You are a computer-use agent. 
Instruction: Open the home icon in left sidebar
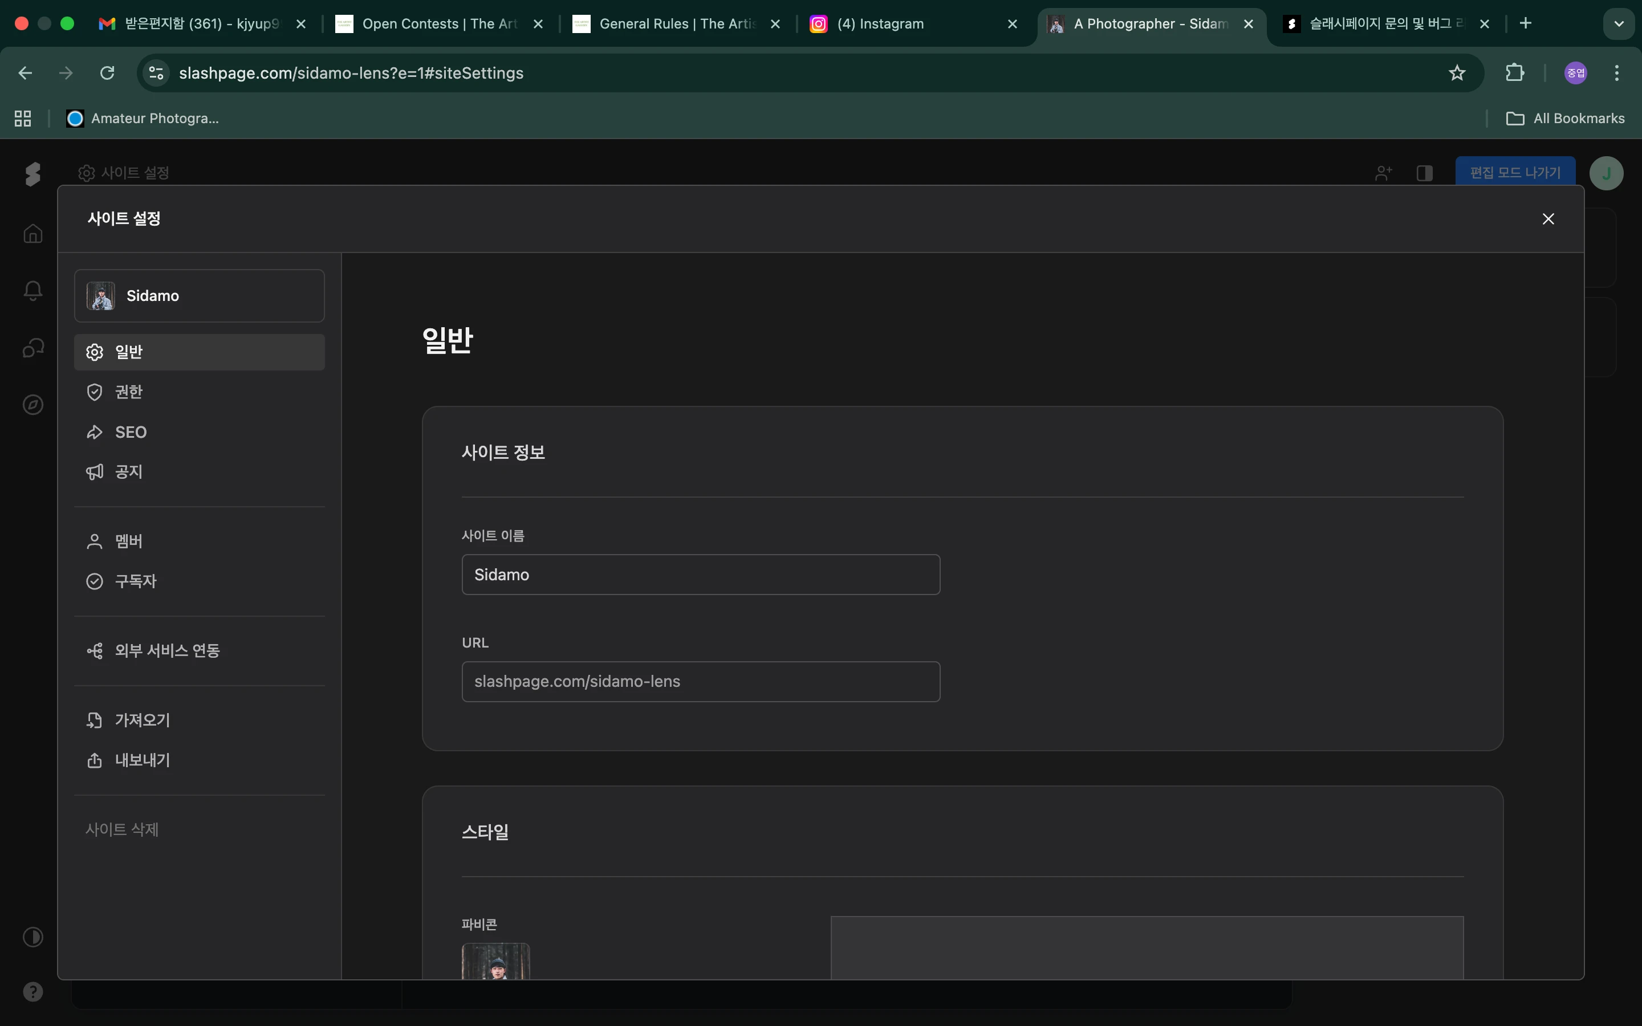[x=32, y=234]
